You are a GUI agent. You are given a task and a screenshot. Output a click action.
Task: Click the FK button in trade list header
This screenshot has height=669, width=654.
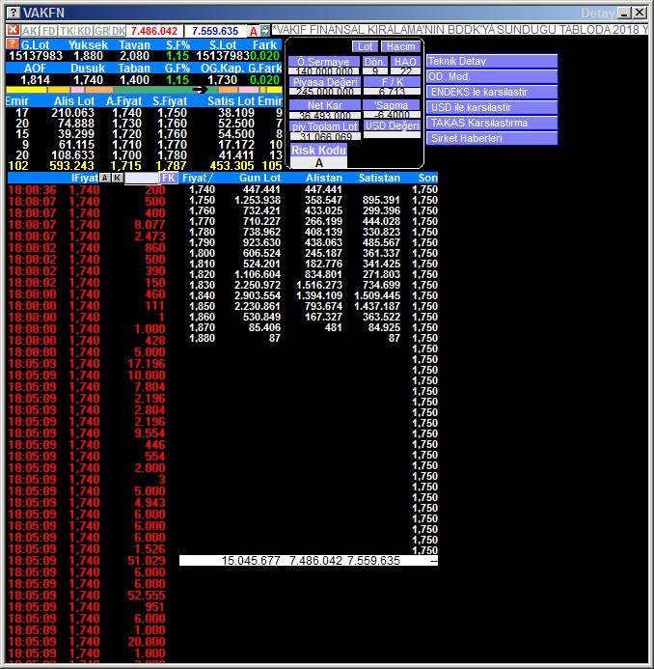[x=169, y=178]
